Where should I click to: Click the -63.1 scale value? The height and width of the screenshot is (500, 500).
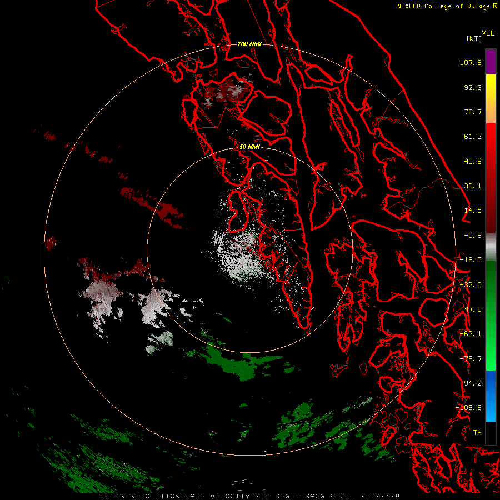click(x=471, y=334)
